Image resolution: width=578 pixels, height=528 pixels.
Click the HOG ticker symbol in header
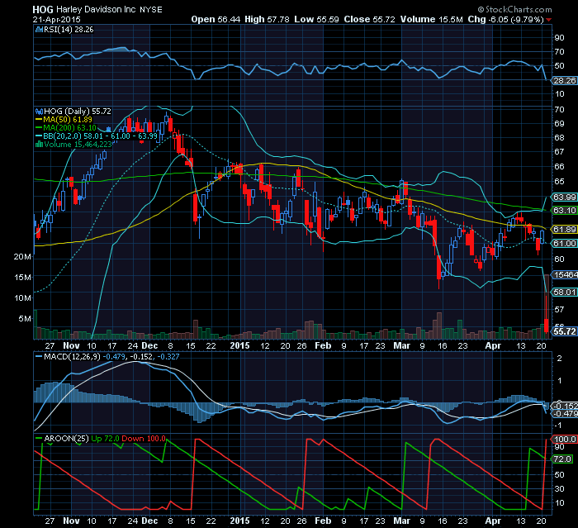click(43, 10)
